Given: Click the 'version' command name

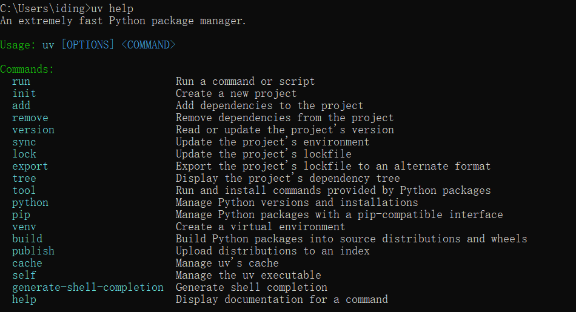Looking at the screenshot, I should (33, 130).
